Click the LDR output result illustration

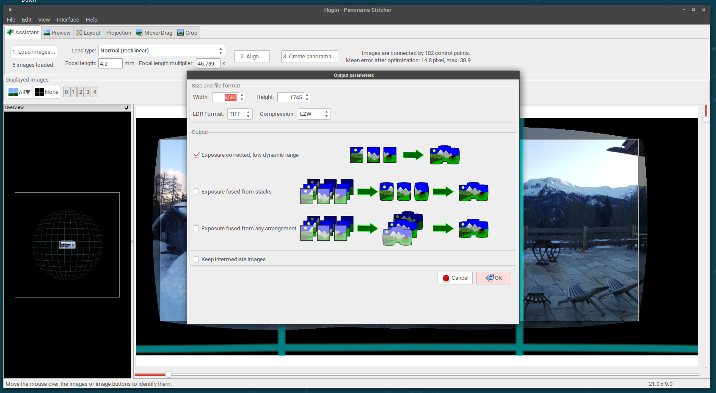tap(445, 155)
